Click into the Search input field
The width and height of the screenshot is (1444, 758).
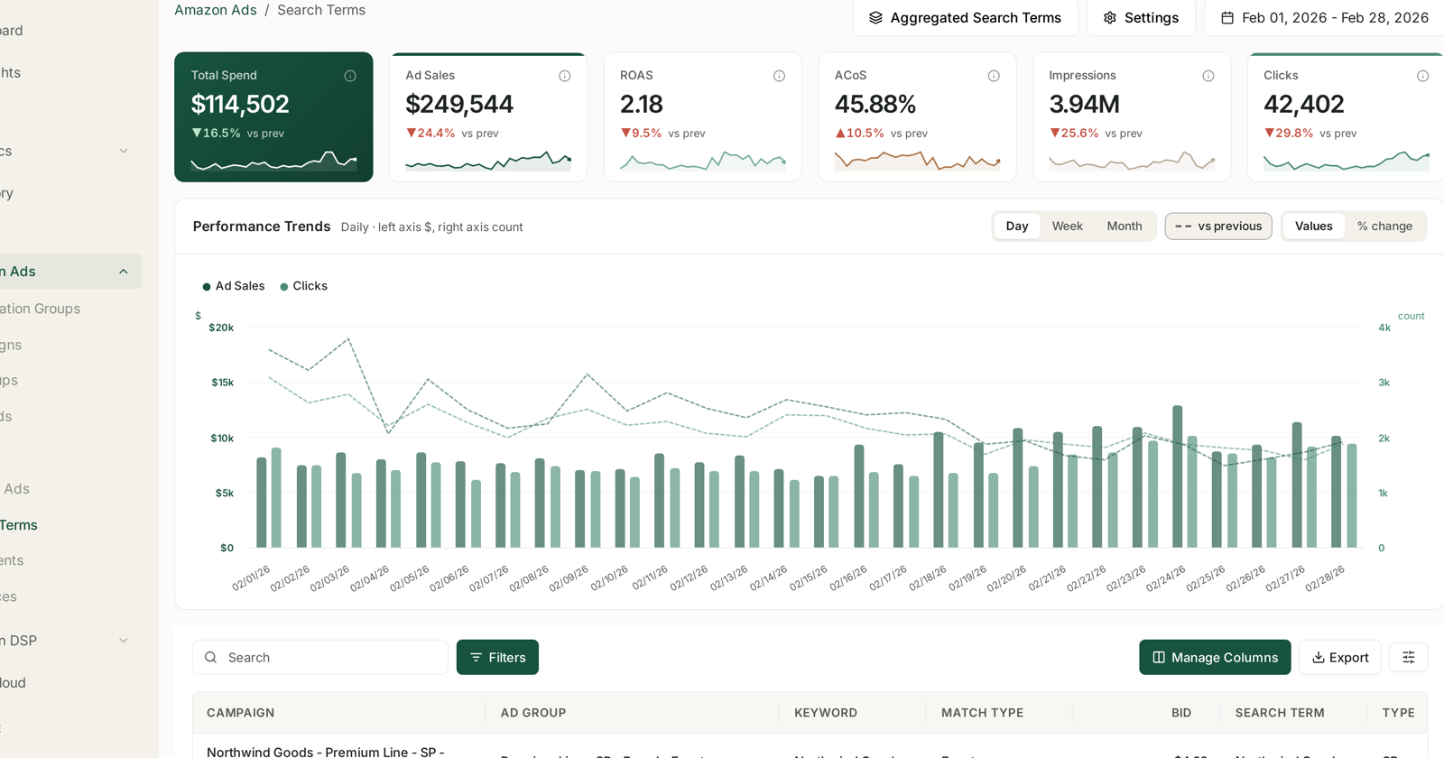320,658
